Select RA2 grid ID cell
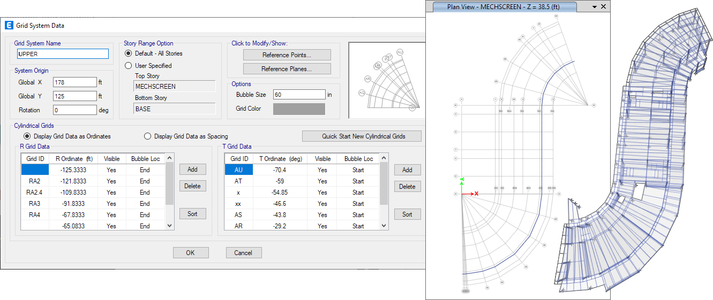This screenshot has height=300, width=713. [x=35, y=181]
